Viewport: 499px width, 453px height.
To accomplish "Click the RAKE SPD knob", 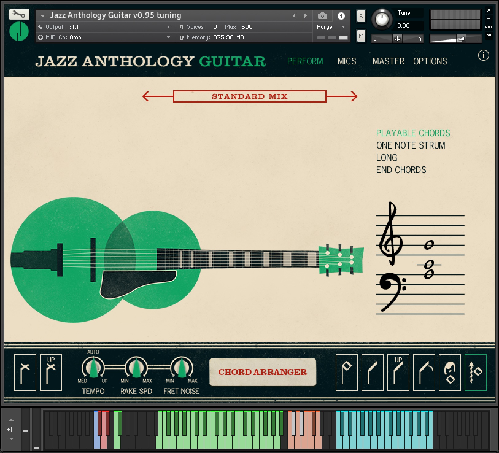I will pos(136,368).
